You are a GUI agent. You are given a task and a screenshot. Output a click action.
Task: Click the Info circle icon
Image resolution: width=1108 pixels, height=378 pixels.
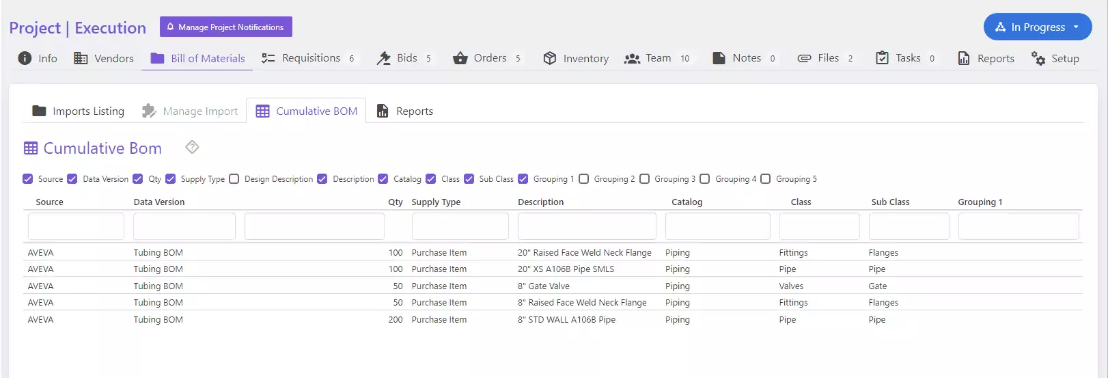25,58
